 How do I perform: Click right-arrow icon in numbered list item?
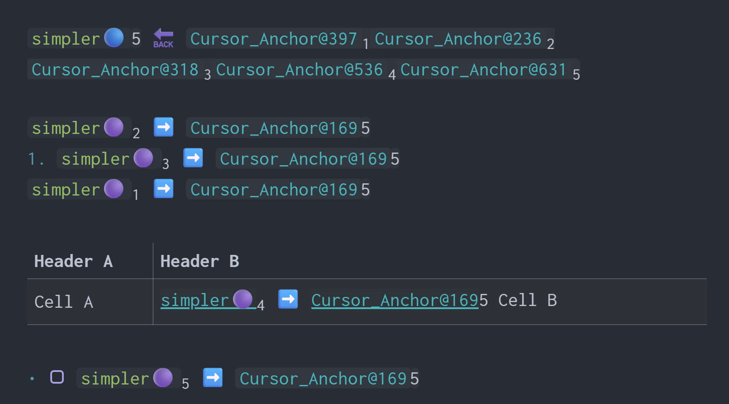tap(193, 158)
